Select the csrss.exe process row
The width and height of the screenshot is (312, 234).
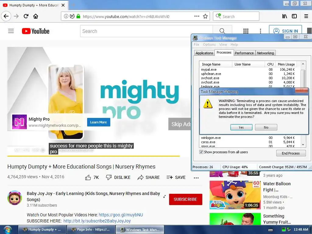click(x=248, y=142)
